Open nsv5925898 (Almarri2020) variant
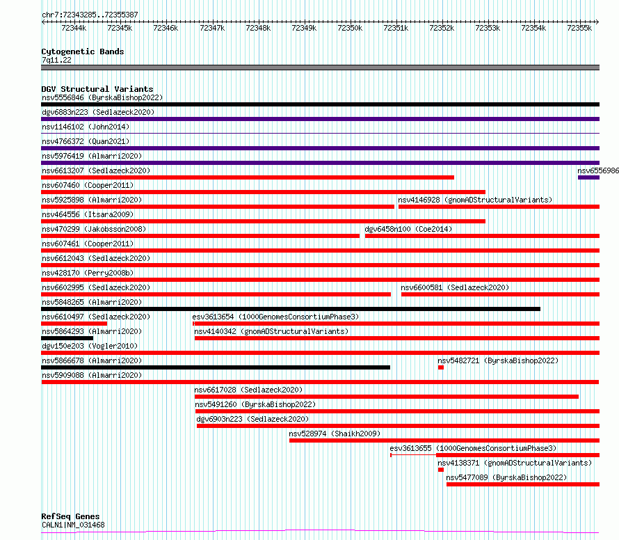619x540 pixels. [92, 200]
